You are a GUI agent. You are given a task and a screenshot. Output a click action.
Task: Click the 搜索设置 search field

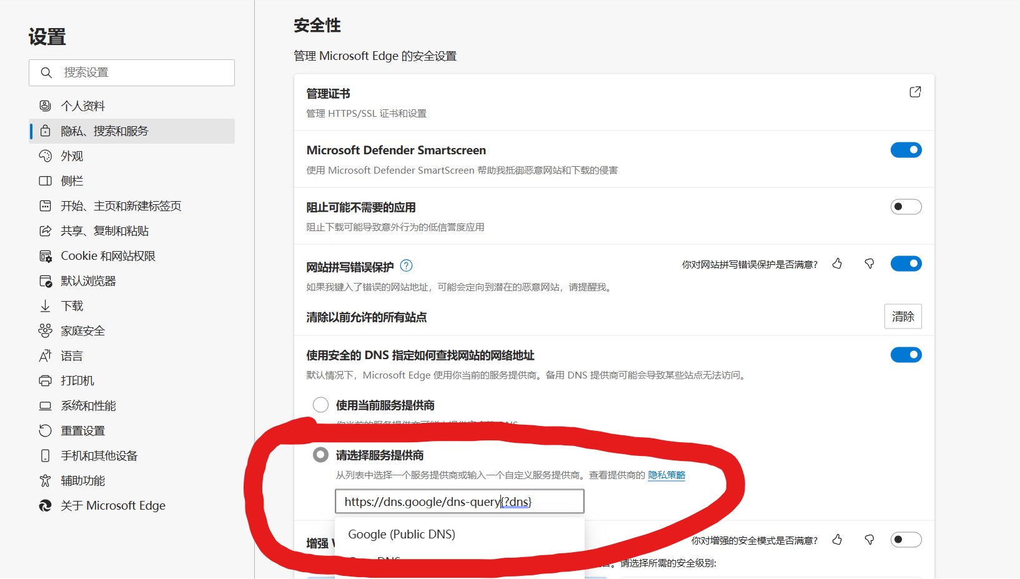[132, 72]
